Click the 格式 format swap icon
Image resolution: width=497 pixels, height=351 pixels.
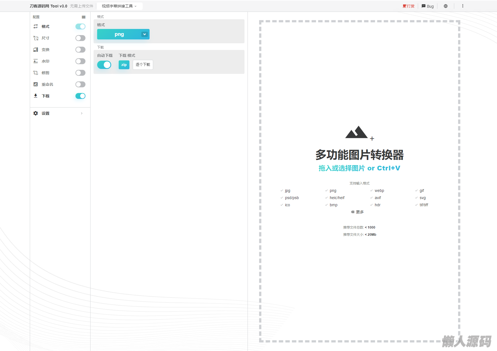coord(36,26)
